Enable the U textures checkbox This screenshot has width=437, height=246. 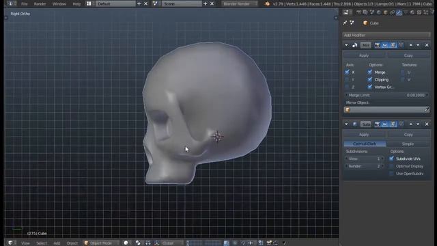pyautogui.click(x=403, y=72)
